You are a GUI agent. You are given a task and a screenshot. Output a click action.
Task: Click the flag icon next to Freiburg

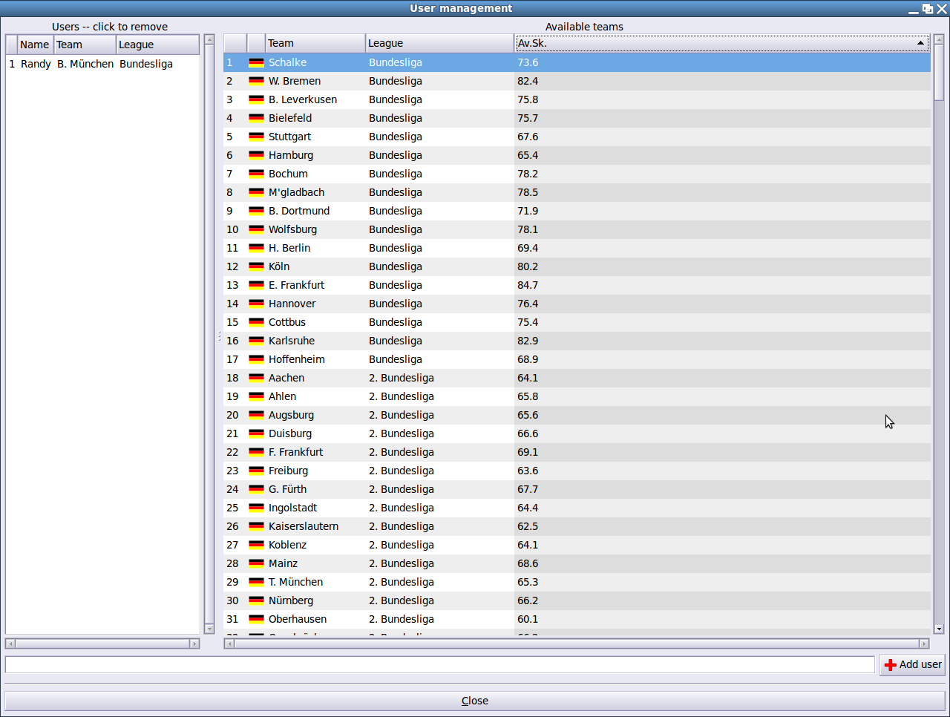256,471
